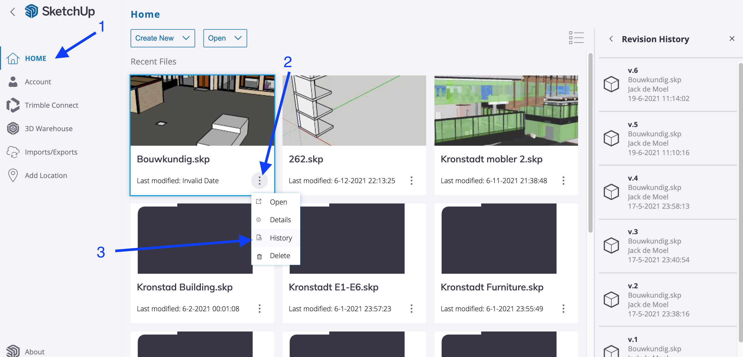Expand the Open dropdown button
Viewport: 743px width, 357px height.
(x=225, y=38)
